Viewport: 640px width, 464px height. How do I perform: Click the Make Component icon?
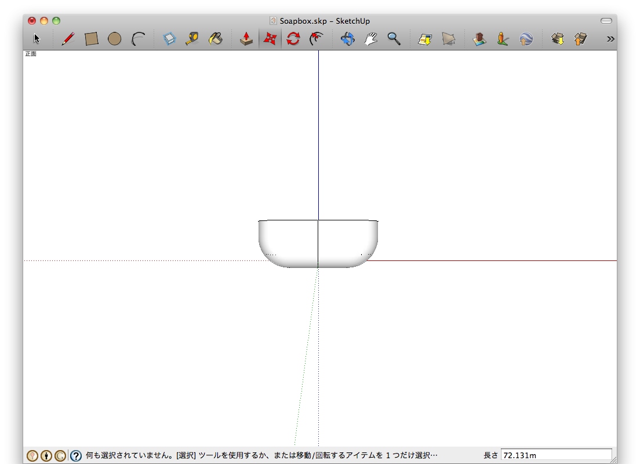(x=169, y=39)
